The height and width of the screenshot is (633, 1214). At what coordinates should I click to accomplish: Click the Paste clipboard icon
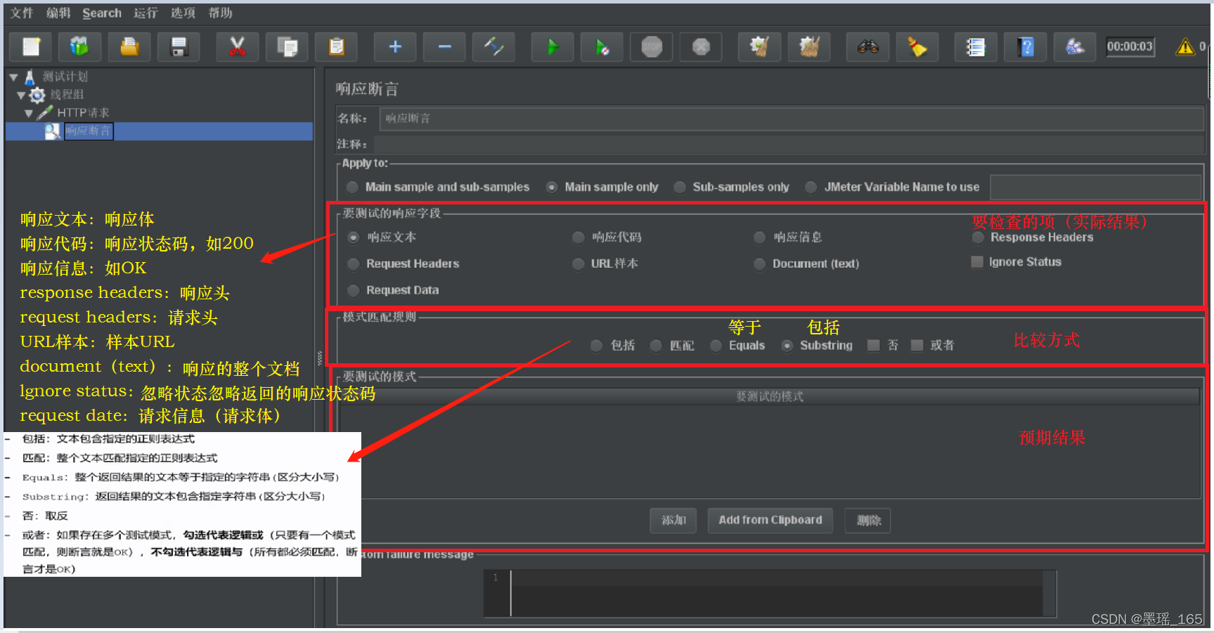pyautogui.click(x=337, y=47)
